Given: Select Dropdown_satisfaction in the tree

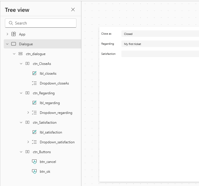Looking at the screenshot, I should coord(57,142).
